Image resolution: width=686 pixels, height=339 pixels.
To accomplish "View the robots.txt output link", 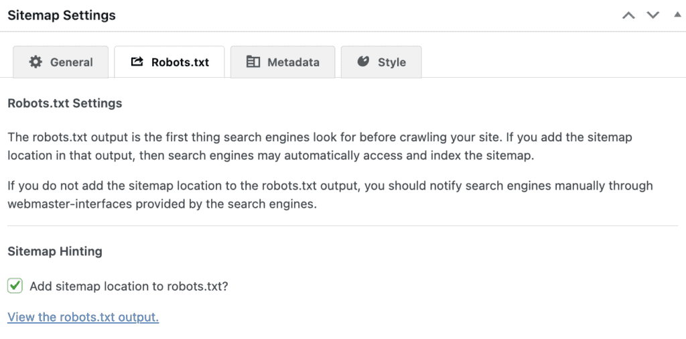I will click(x=83, y=317).
